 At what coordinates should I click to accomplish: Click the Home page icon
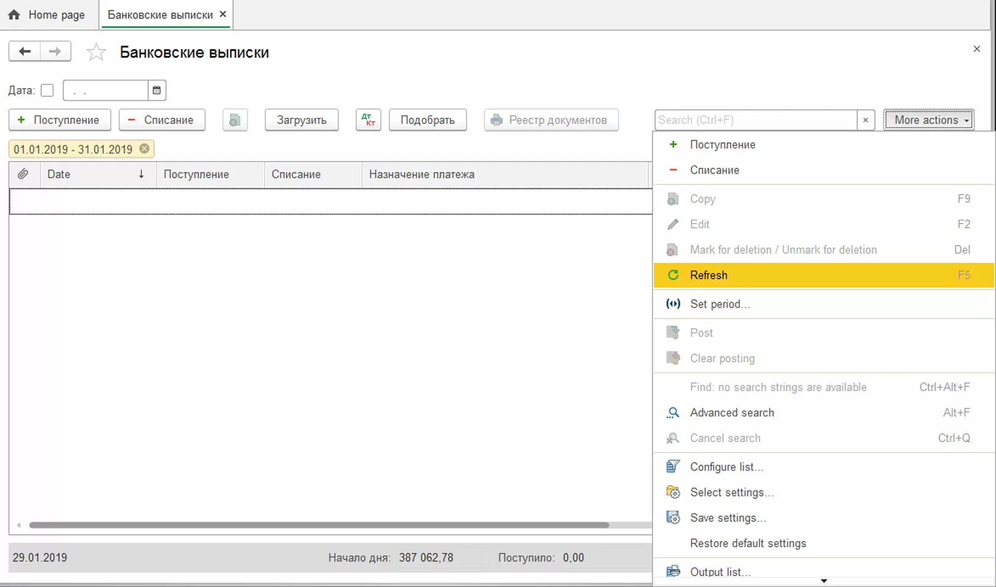[x=14, y=15]
